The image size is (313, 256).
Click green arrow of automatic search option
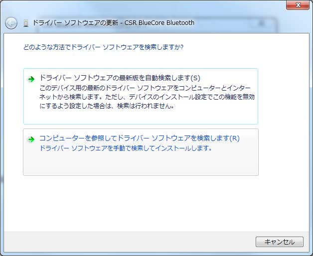pyautogui.click(x=31, y=79)
